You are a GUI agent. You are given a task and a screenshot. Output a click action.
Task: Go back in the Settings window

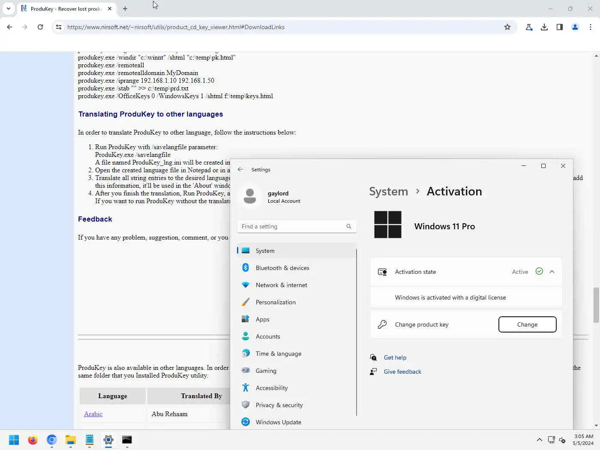point(240,169)
